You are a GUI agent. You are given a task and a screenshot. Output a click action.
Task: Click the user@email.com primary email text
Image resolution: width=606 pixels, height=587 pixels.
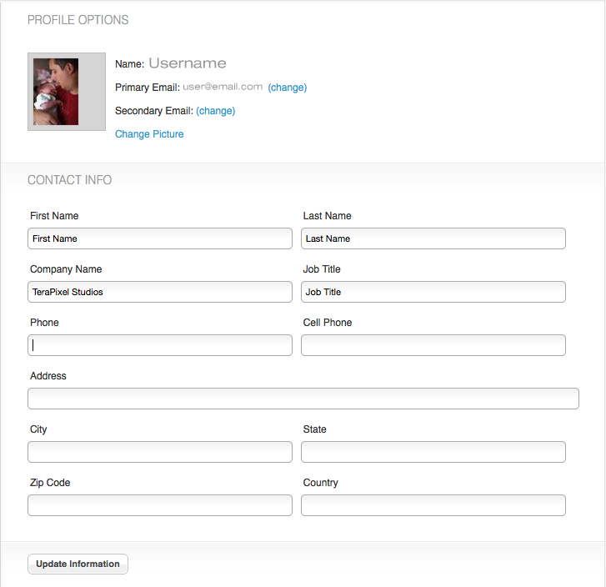click(x=223, y=87)
